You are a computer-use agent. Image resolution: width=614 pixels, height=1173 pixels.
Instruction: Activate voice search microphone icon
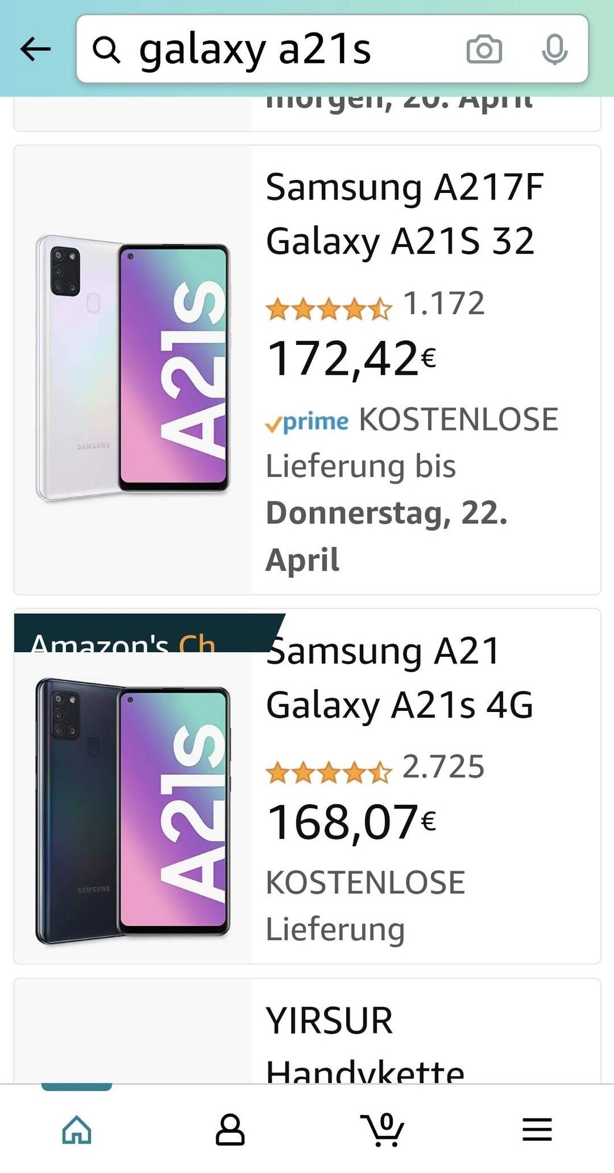(x=554, y=49)
